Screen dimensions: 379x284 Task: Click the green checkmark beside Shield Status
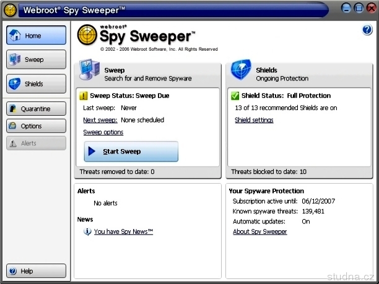coord(235,96)
